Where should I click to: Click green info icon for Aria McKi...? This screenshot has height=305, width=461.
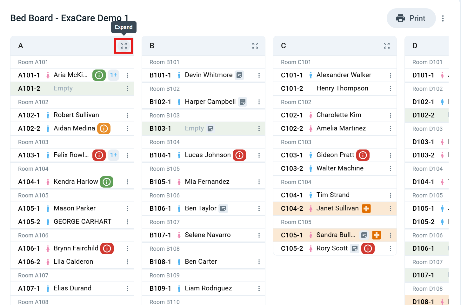click(99, 75)
